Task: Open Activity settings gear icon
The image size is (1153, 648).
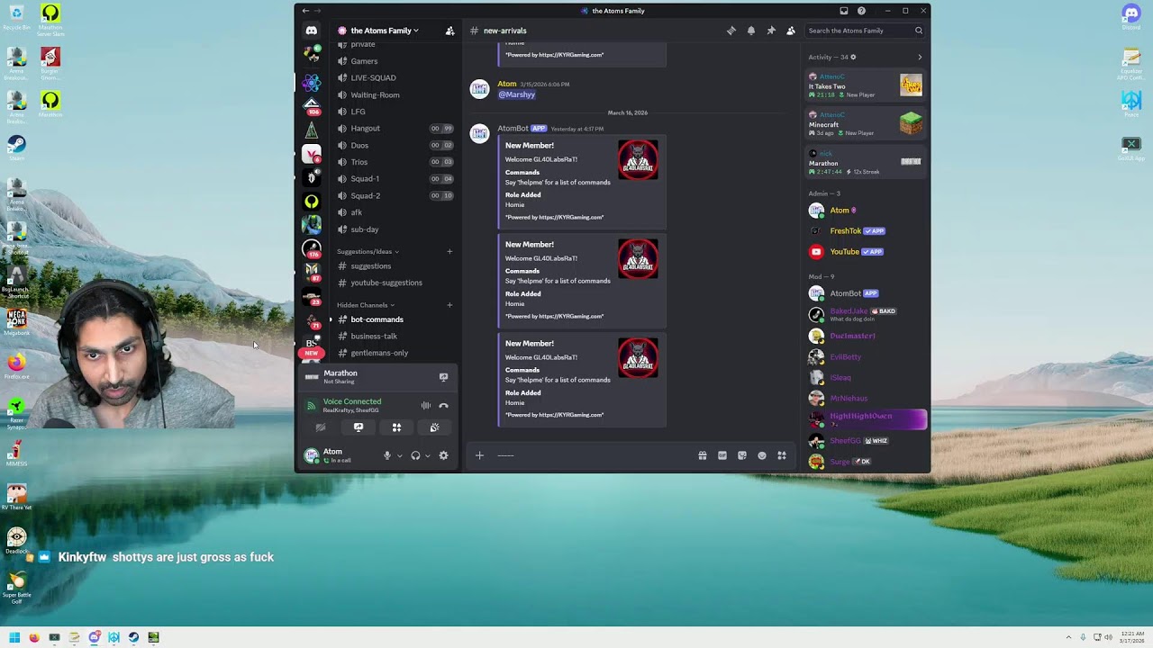Action: pos(853,57)
